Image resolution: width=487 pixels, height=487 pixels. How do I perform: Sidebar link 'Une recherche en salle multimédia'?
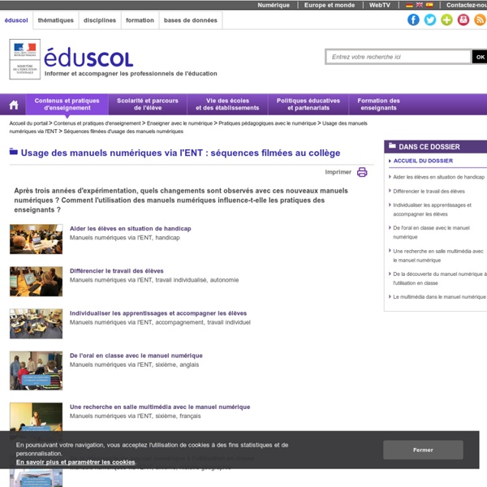[x=438, y=256]
